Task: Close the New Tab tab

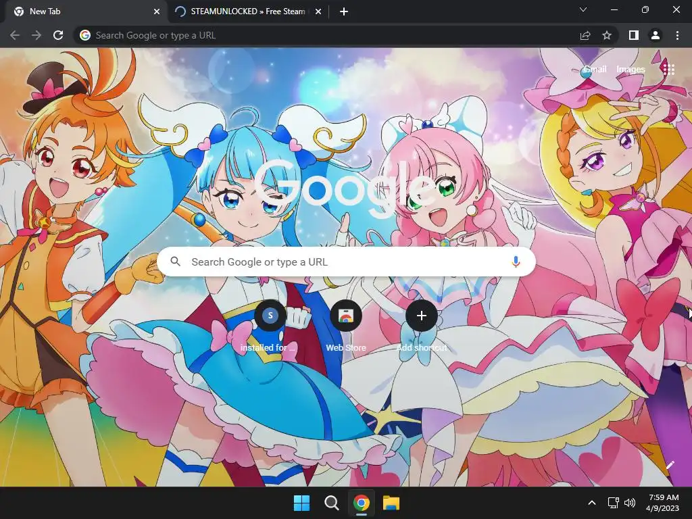Action: (x=157, y=12)
